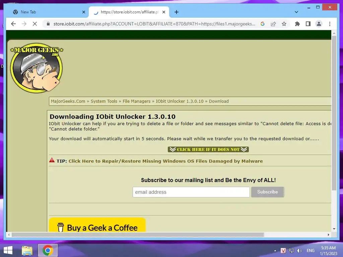Click the Major Geeks logo
The width and height of the screenshot is (343, 257).
click(x=37, y=68)
